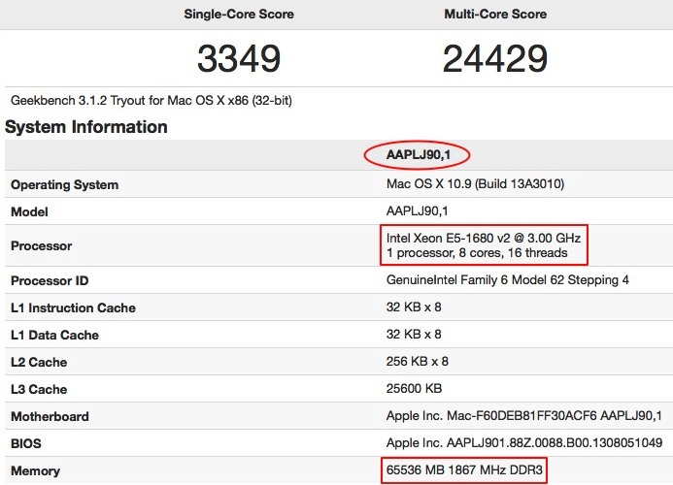
Task: Select the single-core score value 3349
Action: coord(239,58)
